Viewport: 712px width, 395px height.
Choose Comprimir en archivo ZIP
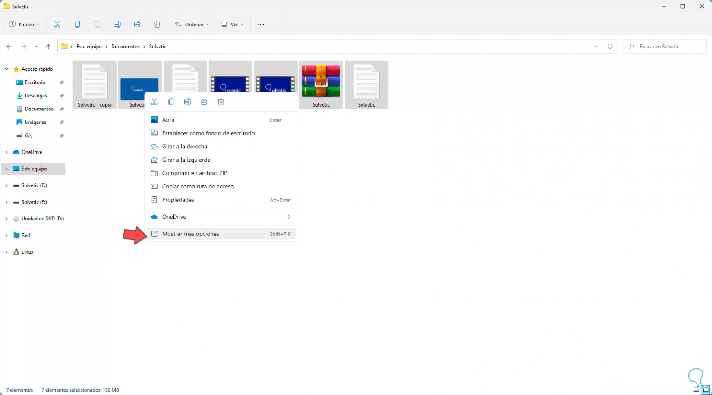pos(221,173)
